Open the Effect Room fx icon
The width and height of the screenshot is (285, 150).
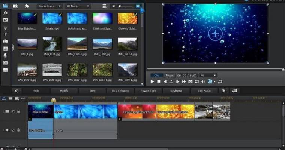click(x=6, y=13)
